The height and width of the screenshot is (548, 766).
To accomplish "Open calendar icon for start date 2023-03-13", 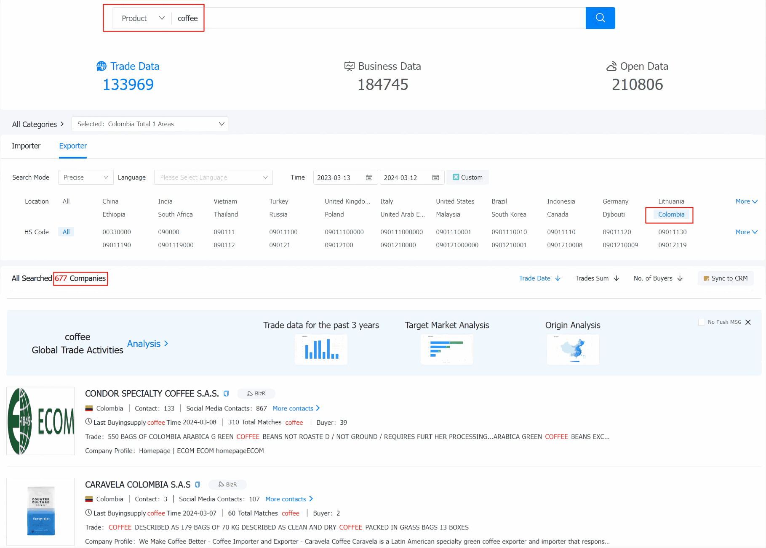I will 369,177.
